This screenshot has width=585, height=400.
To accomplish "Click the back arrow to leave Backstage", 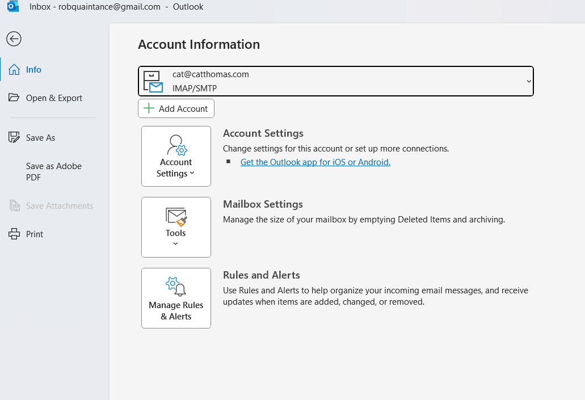I will (14, 39).
